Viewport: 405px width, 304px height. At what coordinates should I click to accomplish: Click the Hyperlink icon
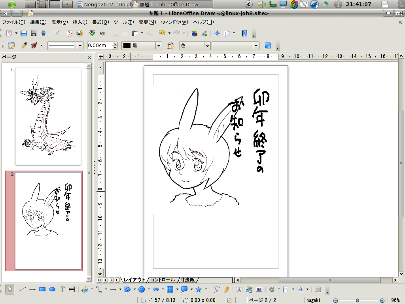coord(204,33)
